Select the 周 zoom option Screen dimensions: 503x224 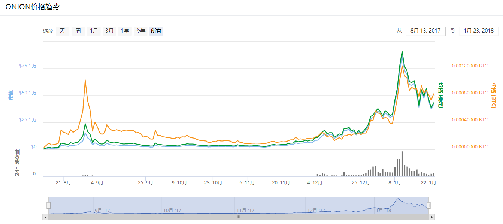78,31
